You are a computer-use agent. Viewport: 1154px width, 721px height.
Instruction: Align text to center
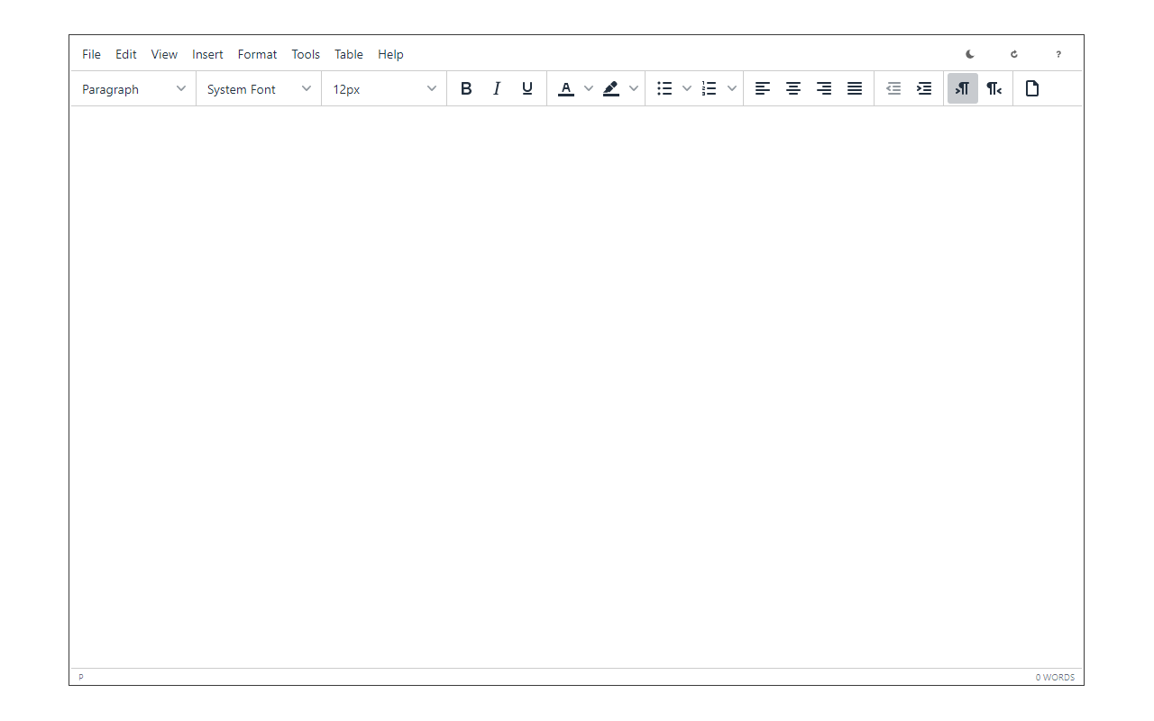(793, 88)
